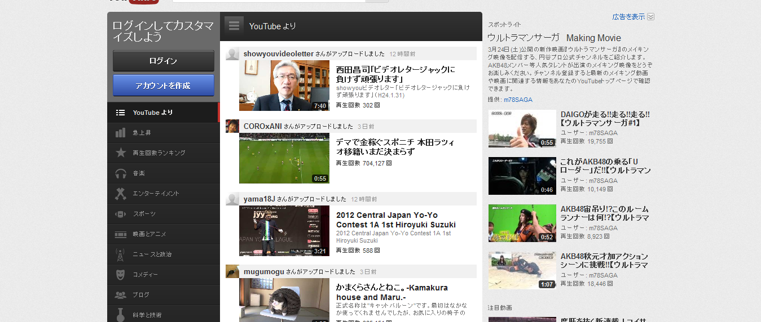Image resolution: width=761 pixels, height=322 pixels.
Task: Open AKB48秋元才加アクション video title
Action: 604,260
